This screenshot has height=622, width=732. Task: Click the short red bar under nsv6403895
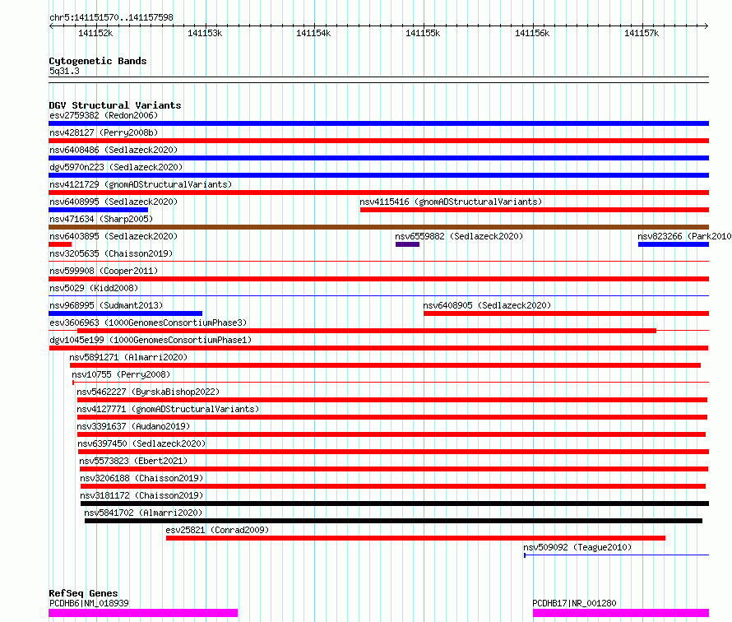[60, 244]
